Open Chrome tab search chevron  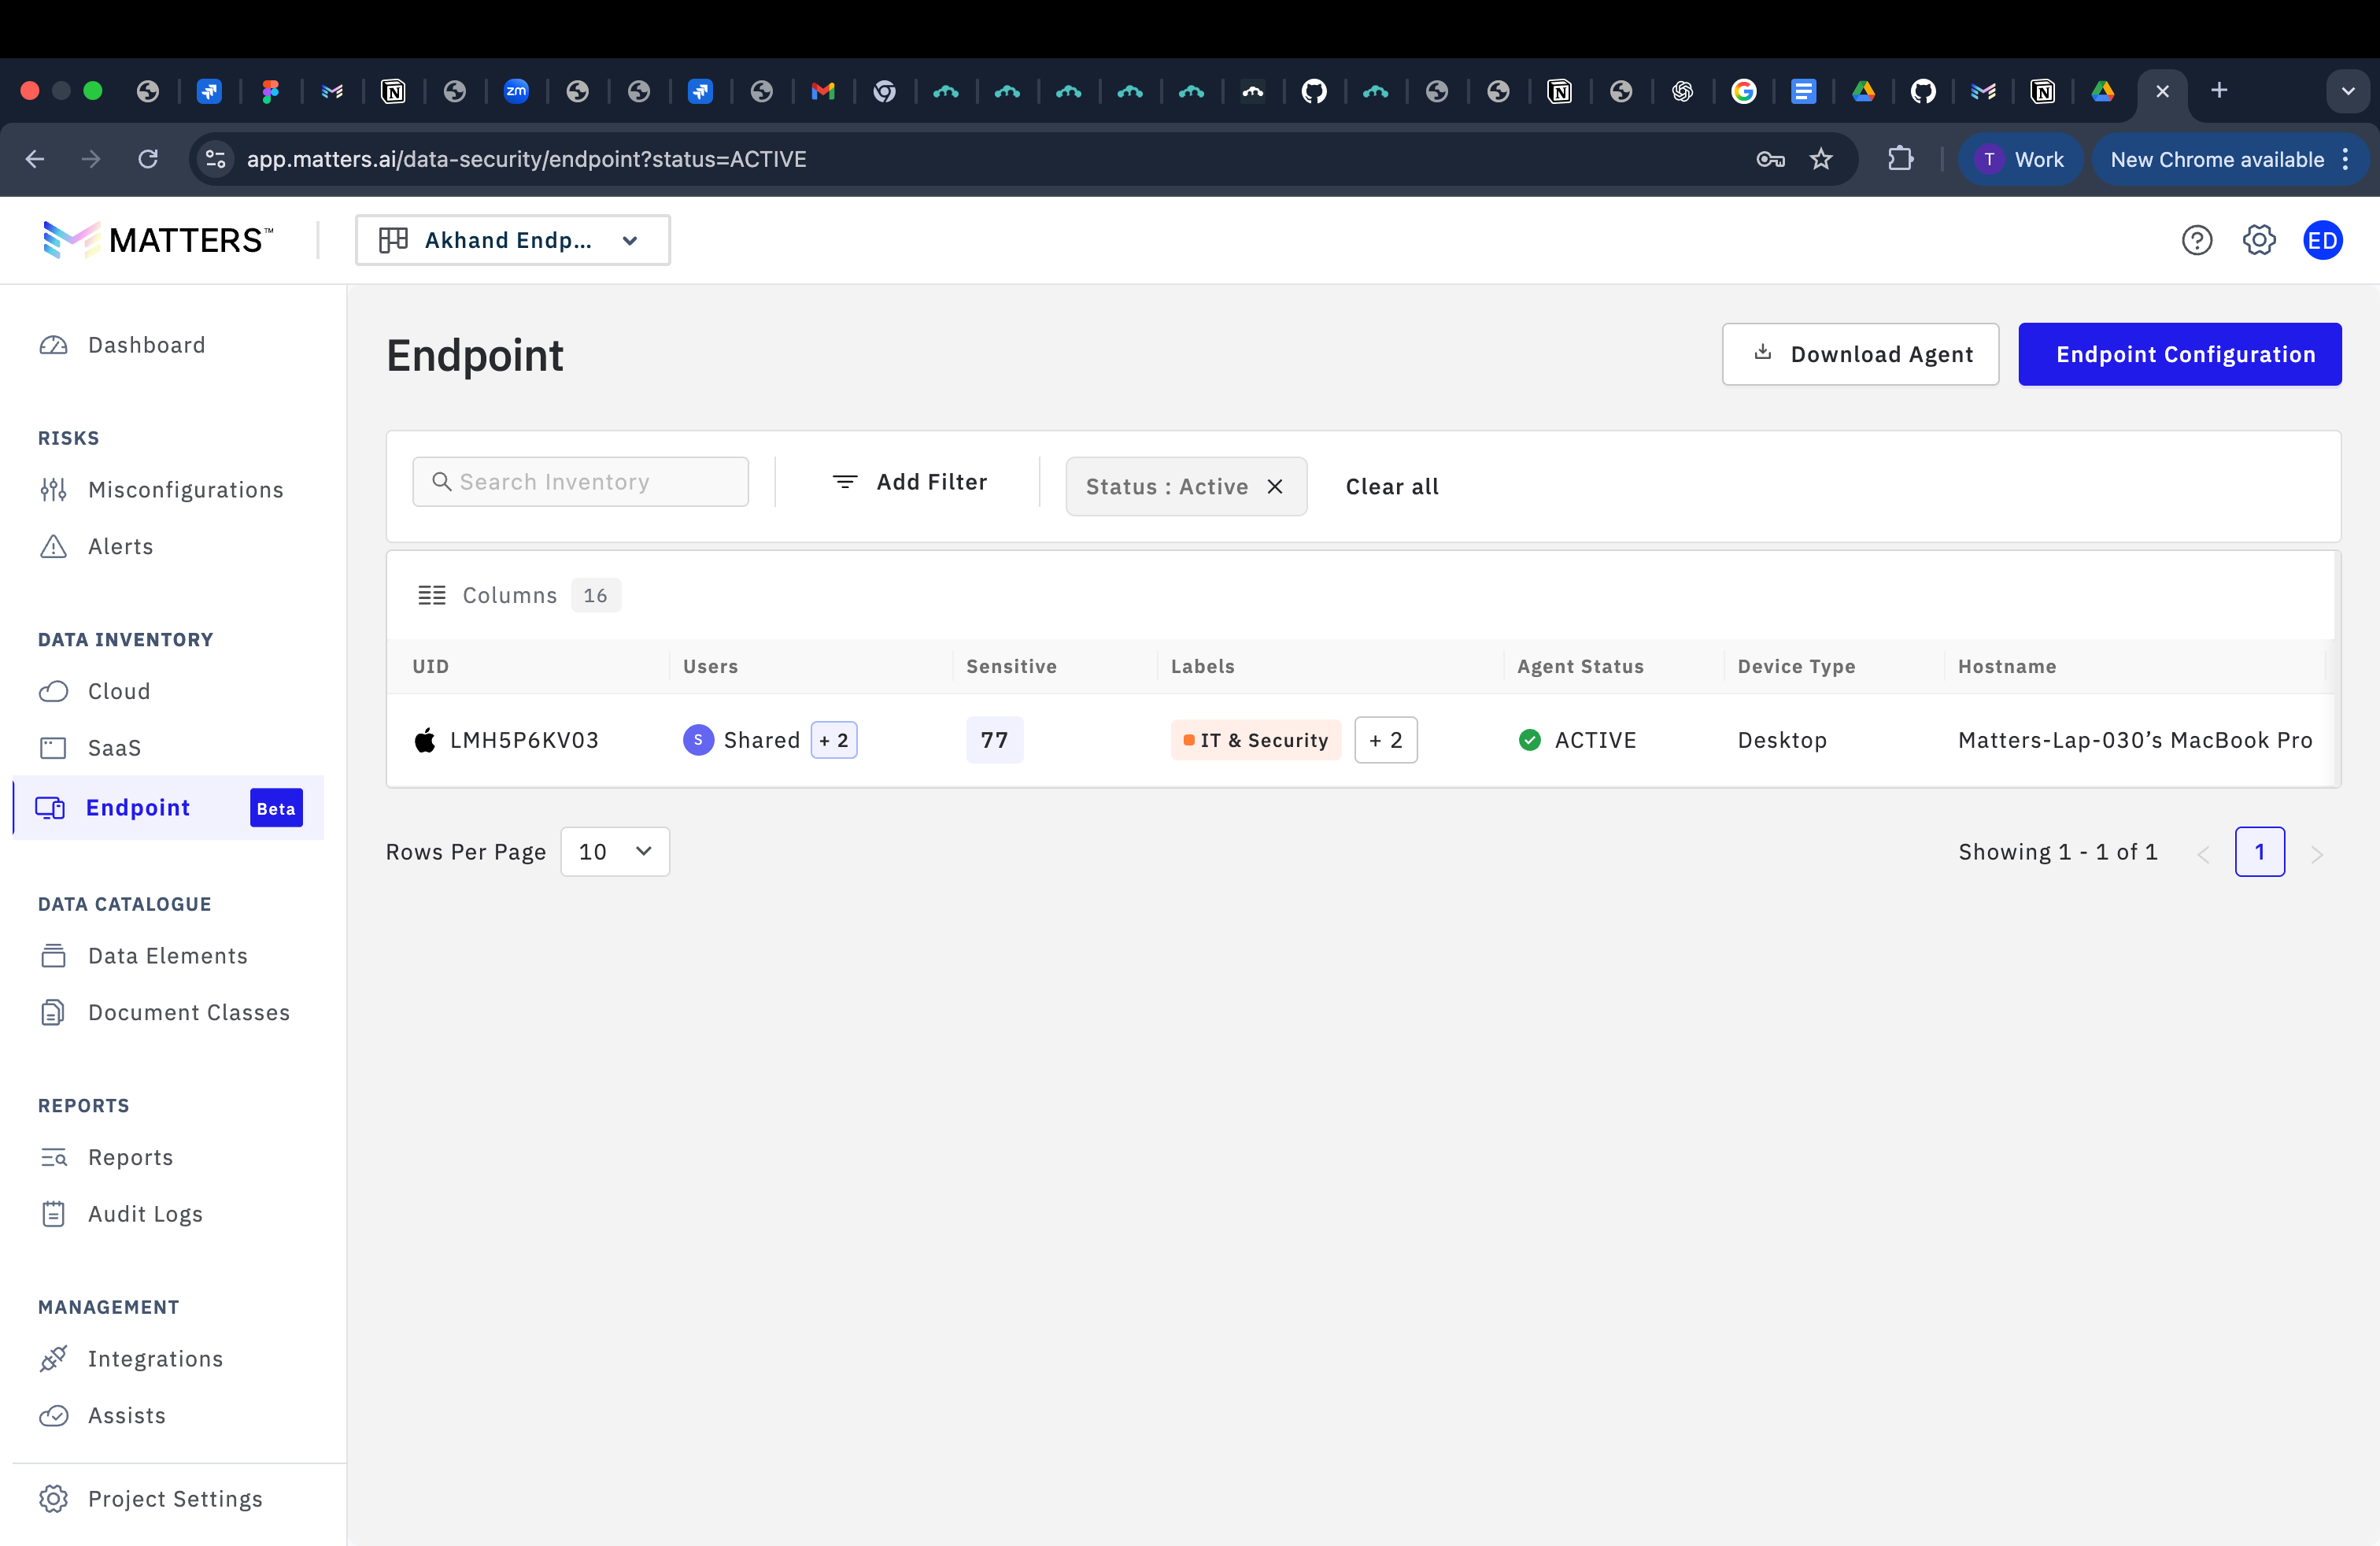point(2347,91)
